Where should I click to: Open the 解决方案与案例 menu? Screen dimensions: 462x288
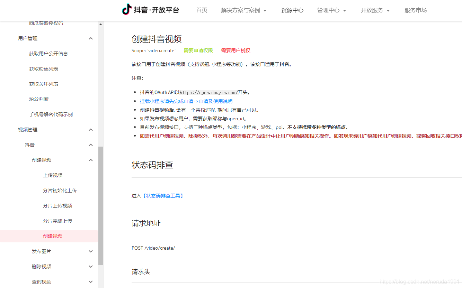coord(240,10)
